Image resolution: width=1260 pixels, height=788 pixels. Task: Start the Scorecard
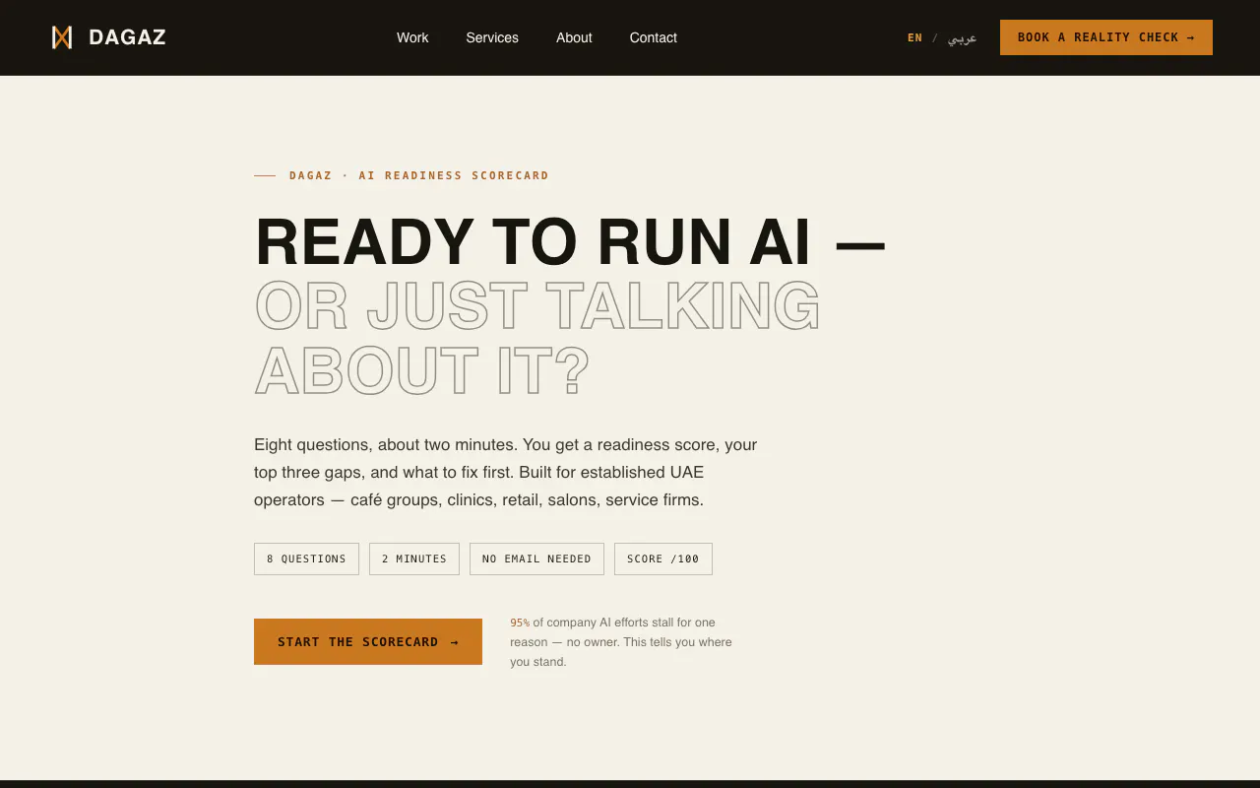(368, 641)
